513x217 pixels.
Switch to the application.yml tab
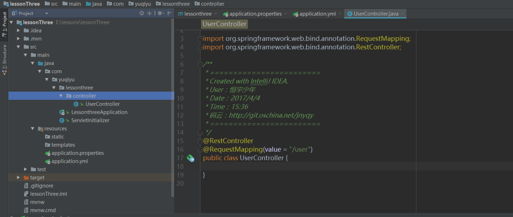[x=318, y=14]
